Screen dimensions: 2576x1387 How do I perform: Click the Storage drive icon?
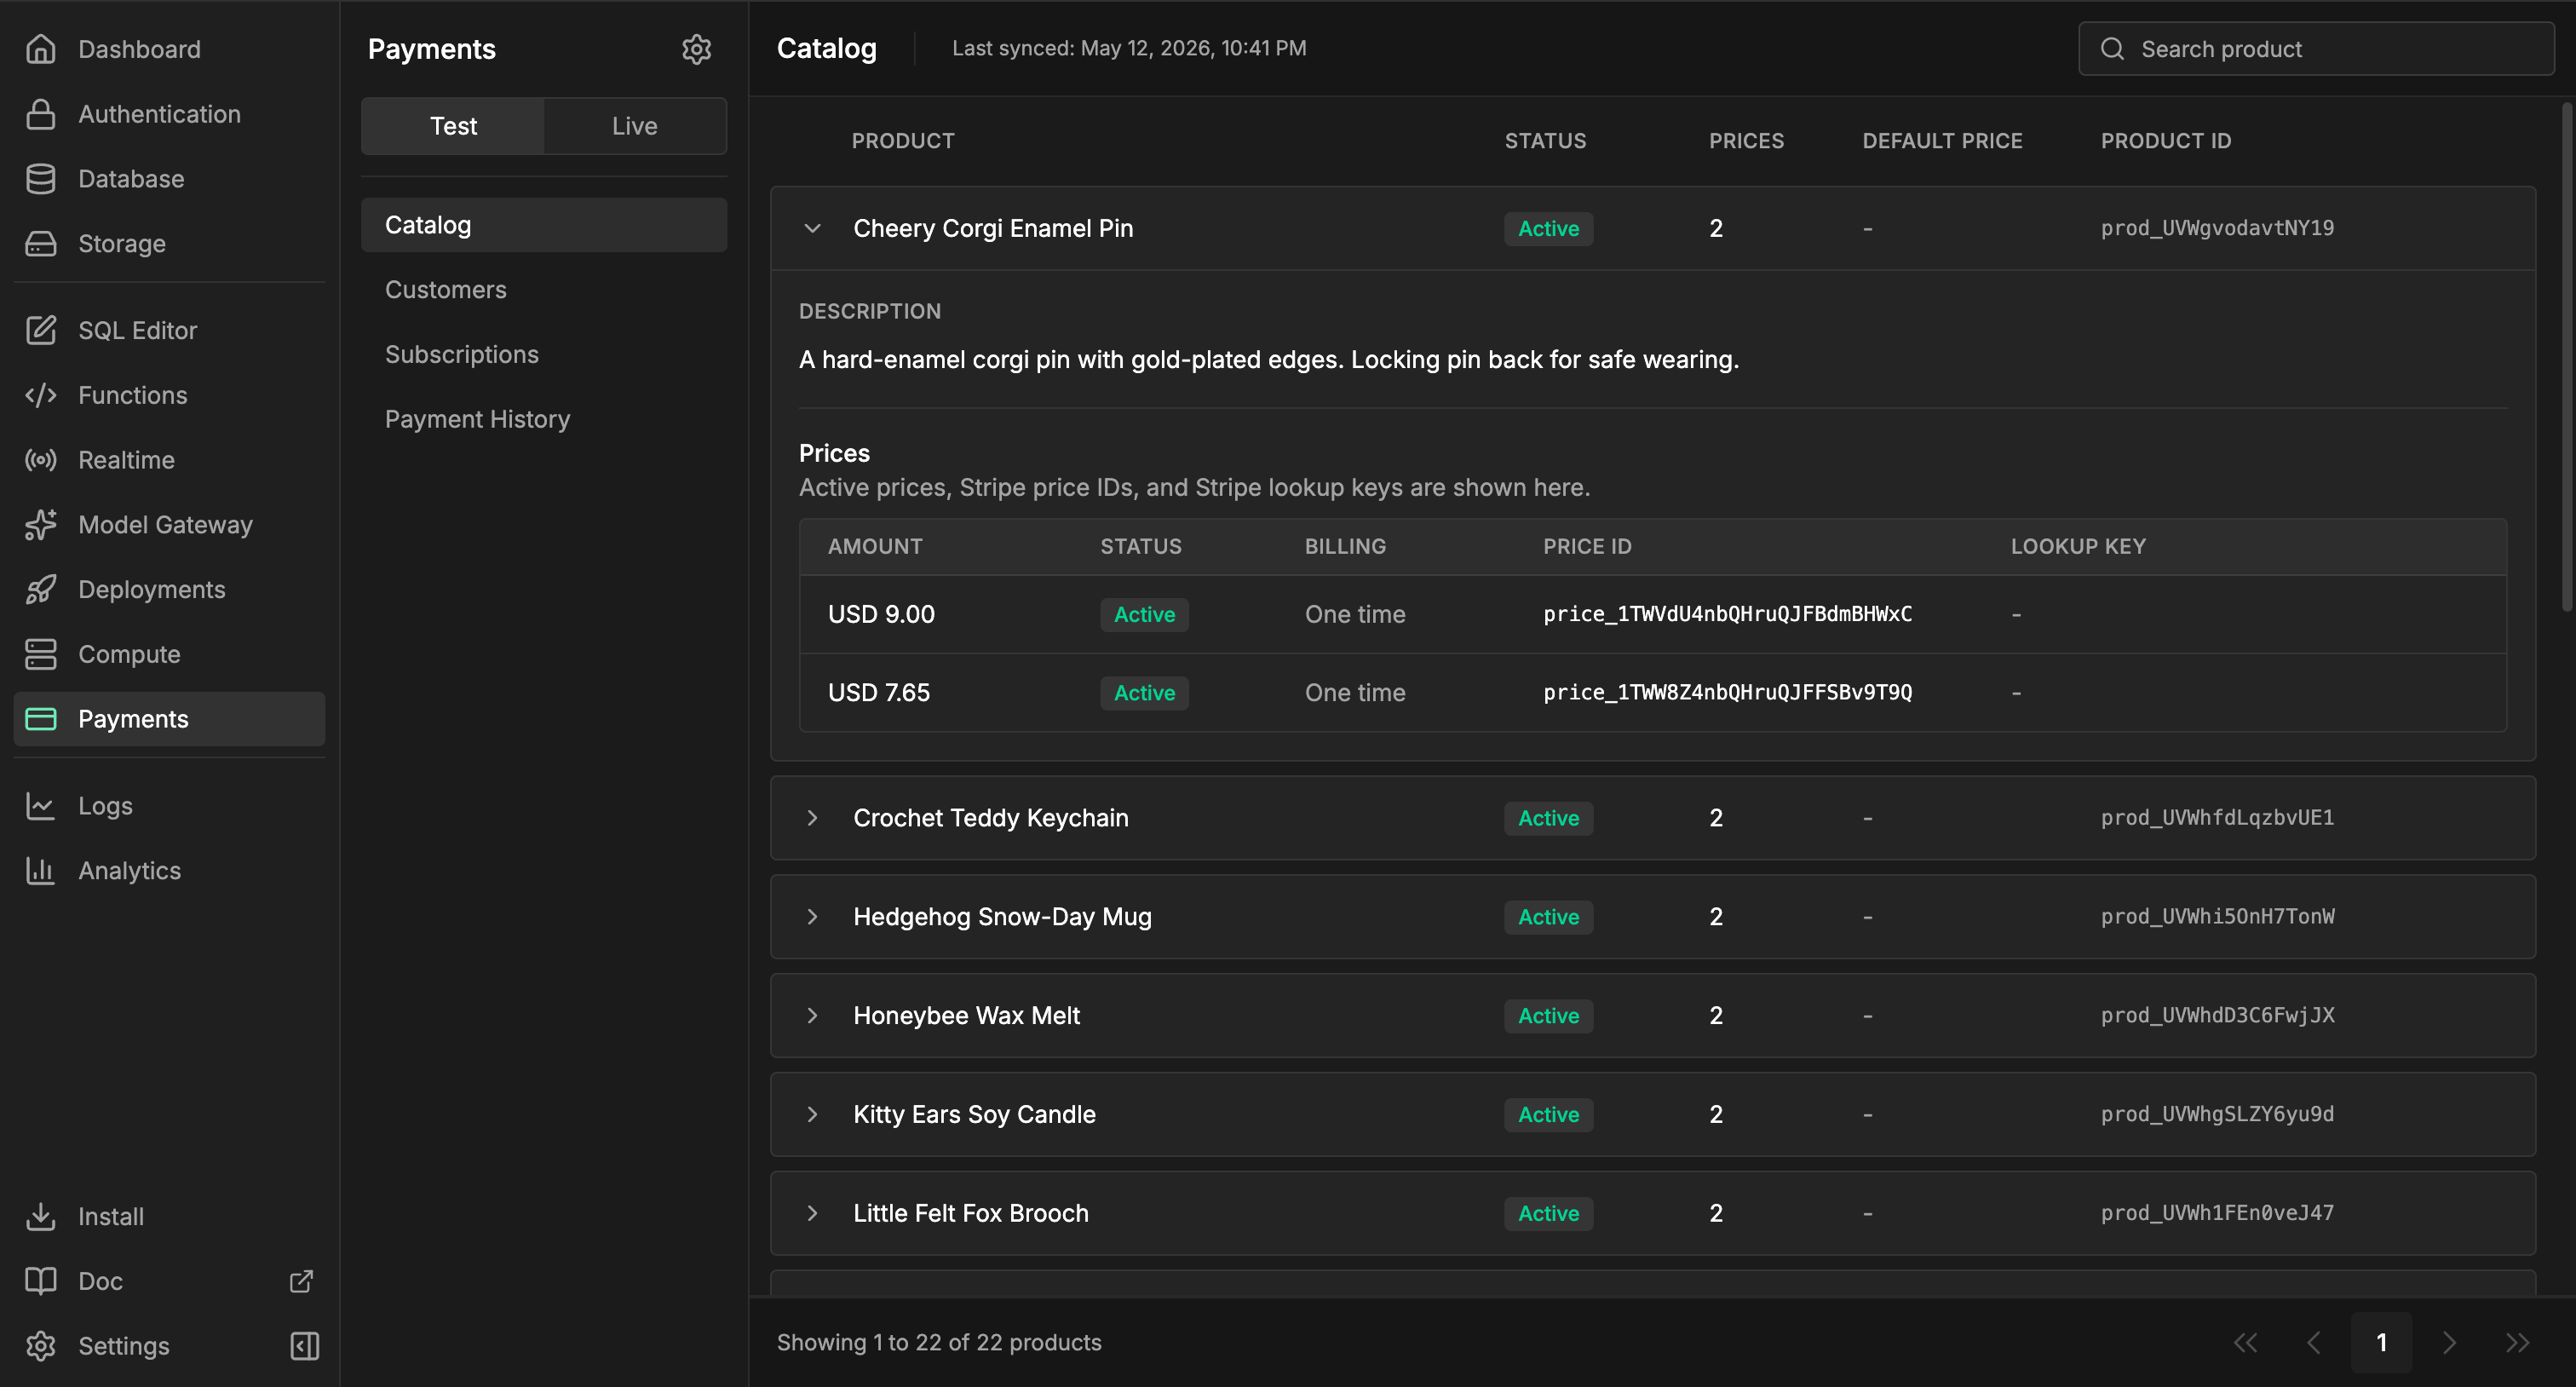tap(41, 243)
